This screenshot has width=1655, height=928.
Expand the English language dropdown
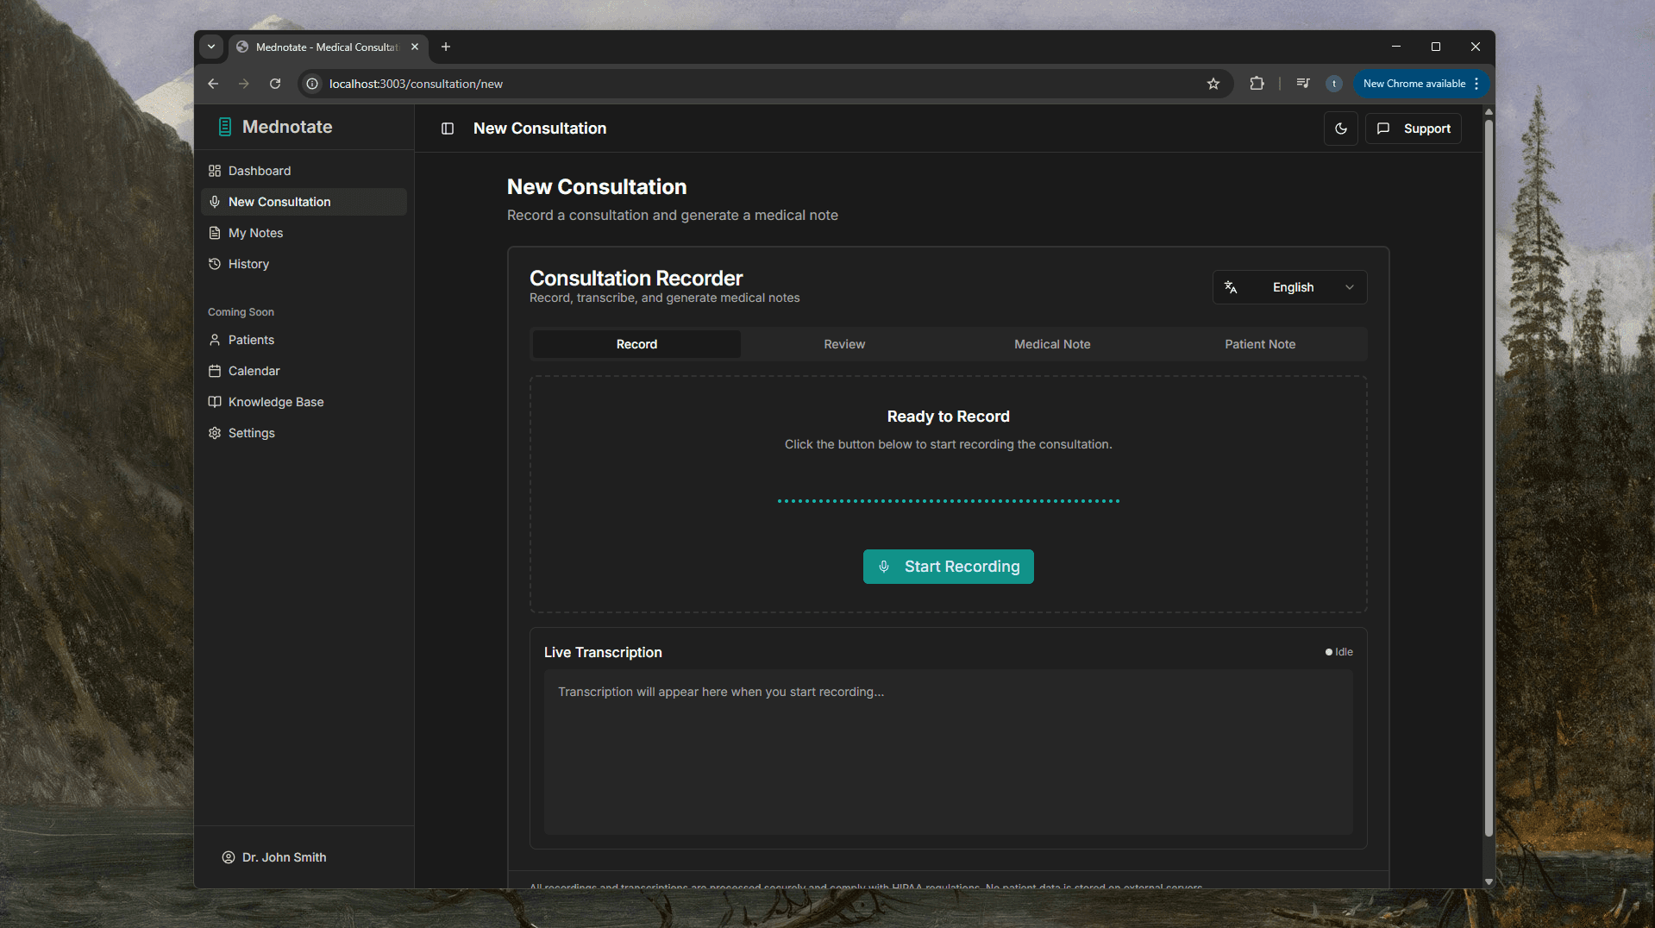[x=1289, y=287]
